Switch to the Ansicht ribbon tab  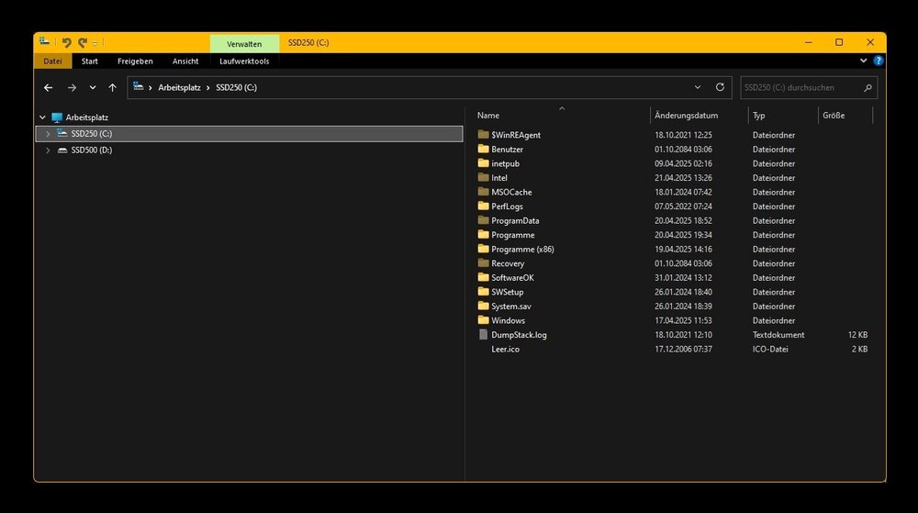pos(185,61)
